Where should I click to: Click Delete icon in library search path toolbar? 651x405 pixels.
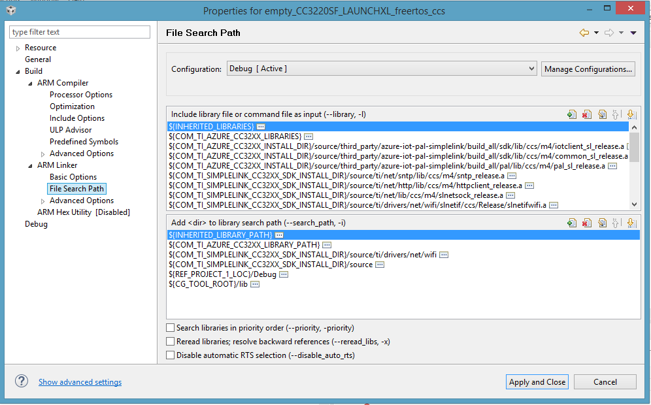[x=587, y=223]
